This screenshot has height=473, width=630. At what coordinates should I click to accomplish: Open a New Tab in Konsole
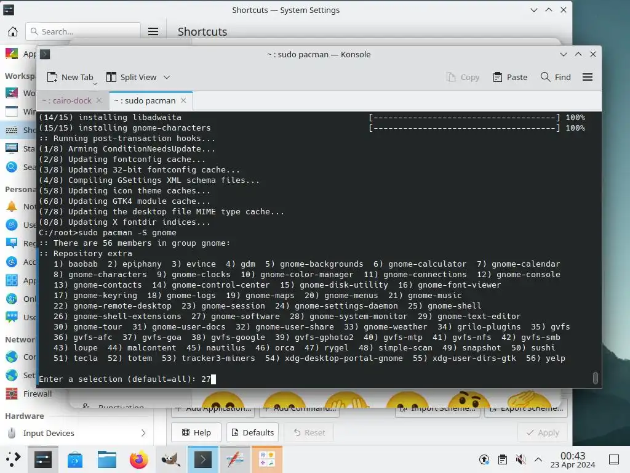point(70,77)
